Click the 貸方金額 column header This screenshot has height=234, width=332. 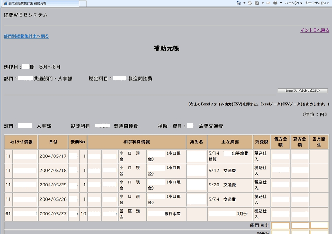point(300,142)
